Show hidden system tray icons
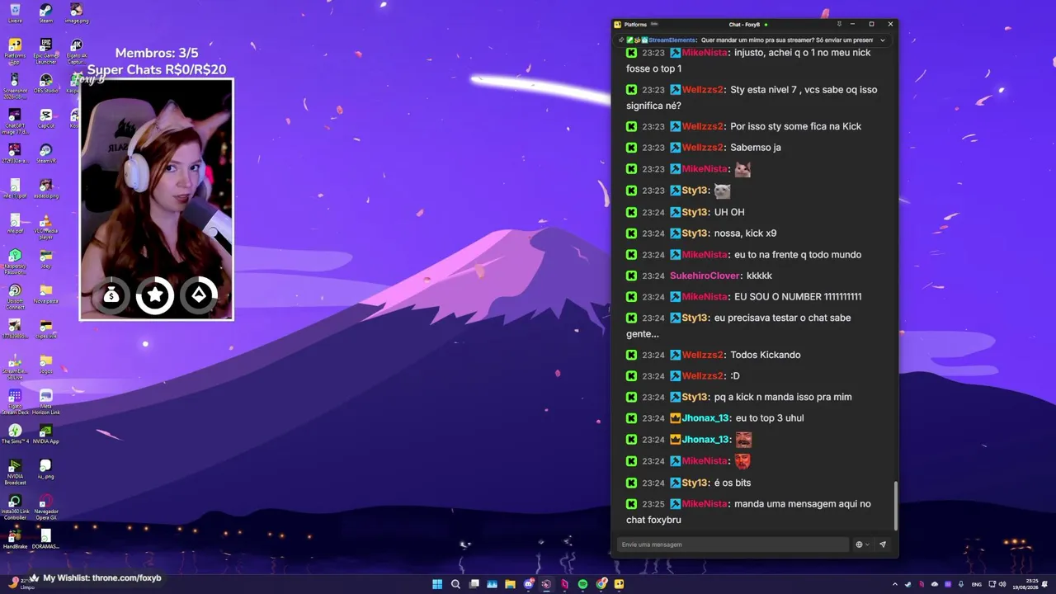This screenshot has height=594, width=1056. coord(894,584)
